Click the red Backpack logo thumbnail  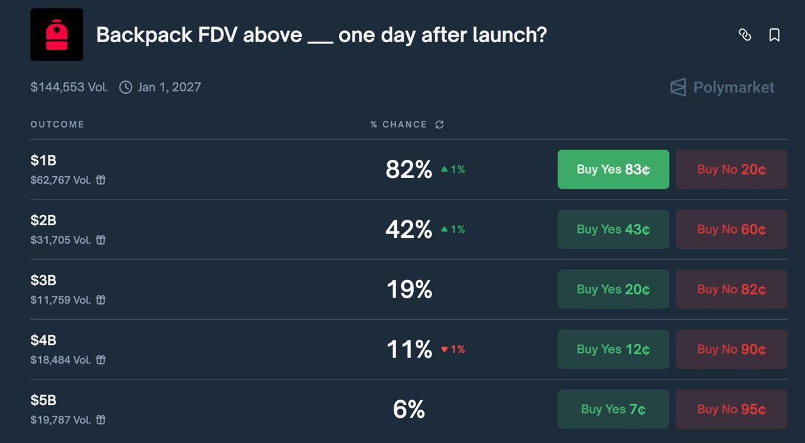pos(57,35)
